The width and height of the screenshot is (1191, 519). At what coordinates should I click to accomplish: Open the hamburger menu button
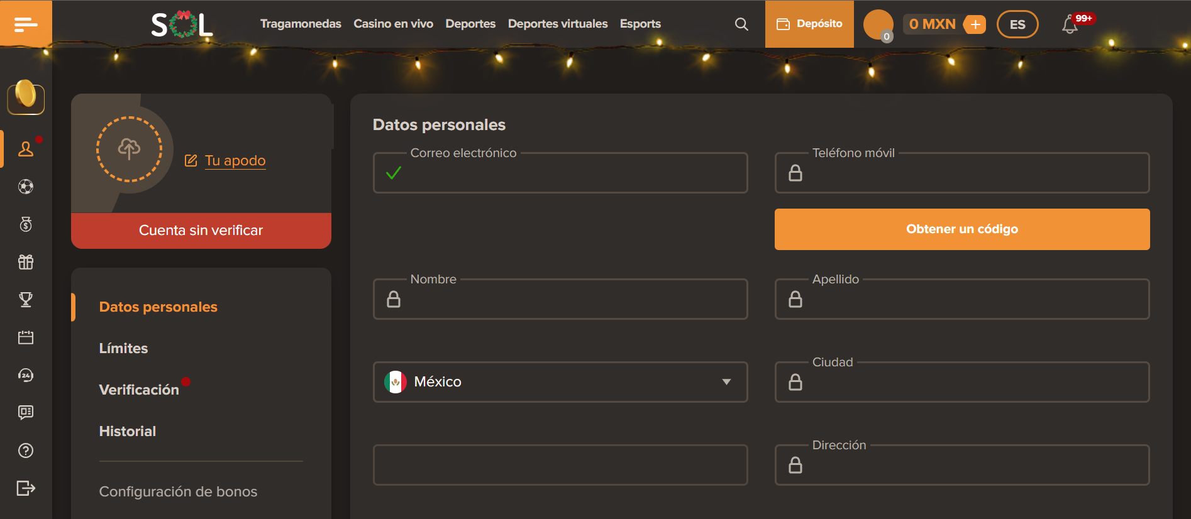tap(26, 24)
